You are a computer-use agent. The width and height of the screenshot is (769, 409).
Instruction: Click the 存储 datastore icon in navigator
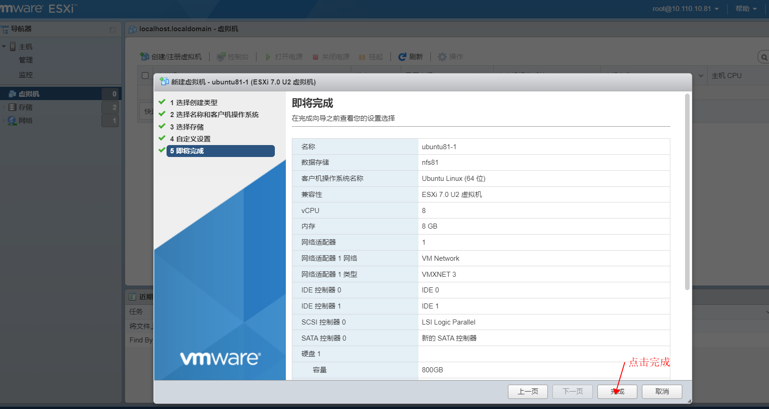pos(12,107)
